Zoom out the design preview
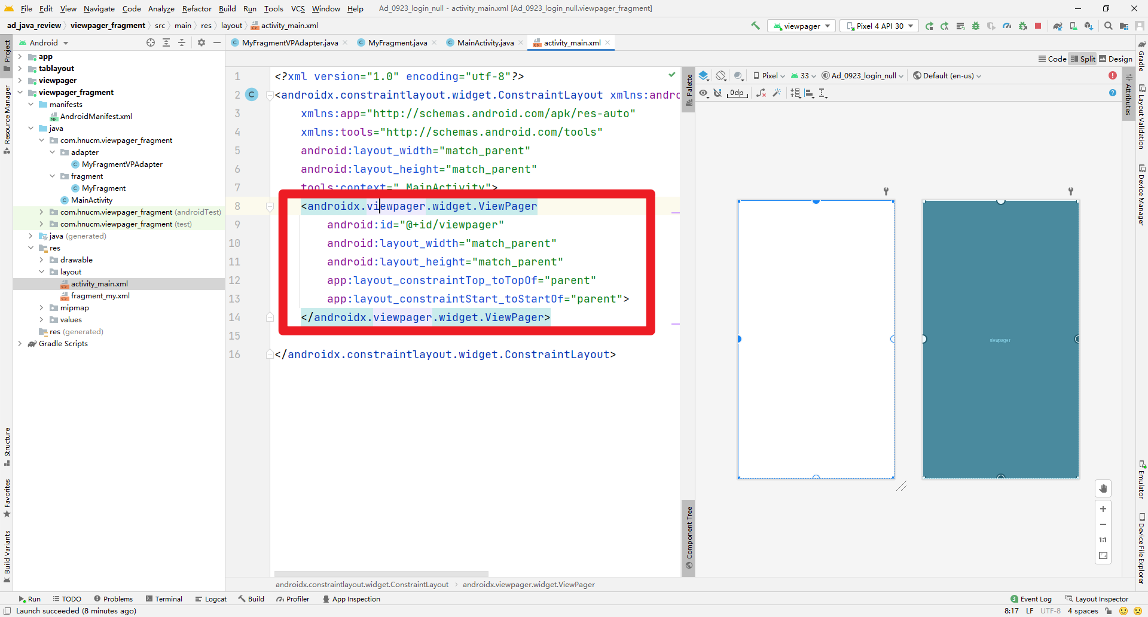This screenshot has height=617, width=1148. [x=1103, y=524]
